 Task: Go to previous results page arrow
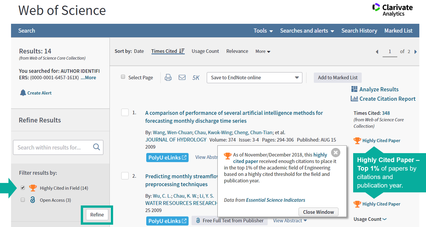point(377,52)
